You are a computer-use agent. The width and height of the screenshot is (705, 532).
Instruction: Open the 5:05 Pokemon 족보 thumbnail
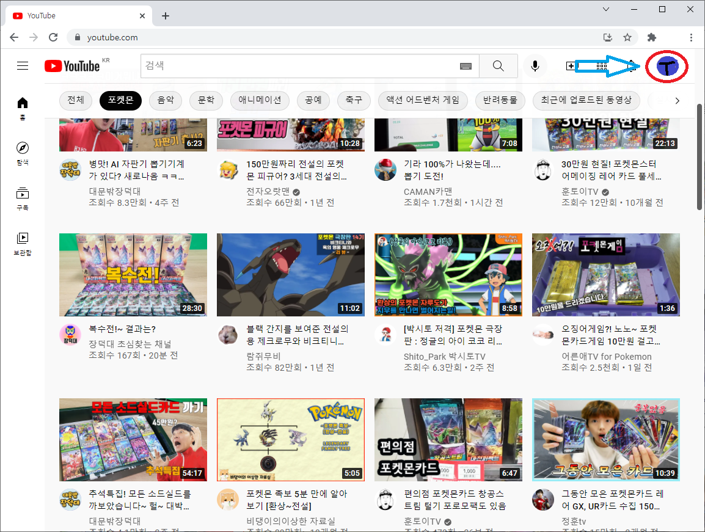point(290,440)
